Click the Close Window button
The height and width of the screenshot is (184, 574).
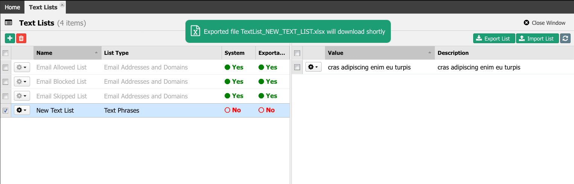click(x=545, y=23)
